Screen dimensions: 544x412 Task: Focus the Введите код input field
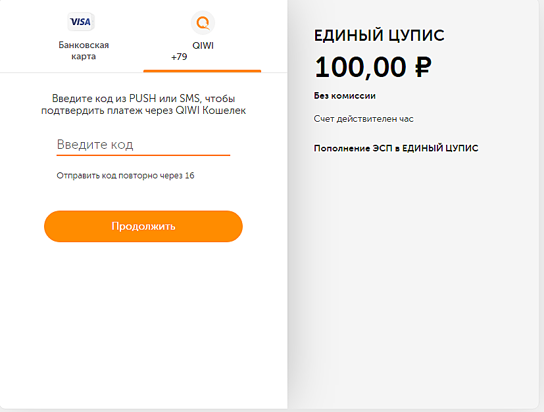pos(143,145)
